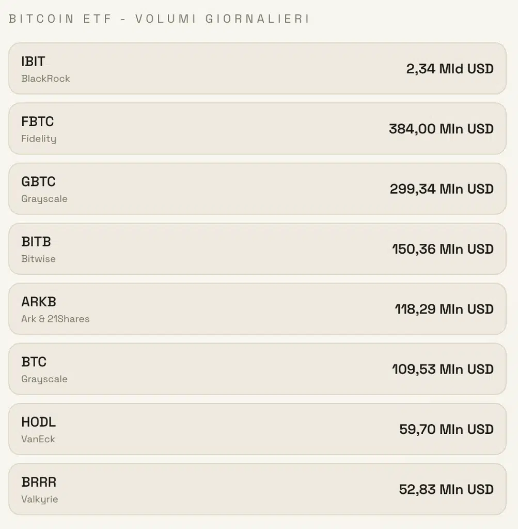Select the BRRR ticker label
The width and height of the screenshot is (518, 529).
tap(39, 482)
